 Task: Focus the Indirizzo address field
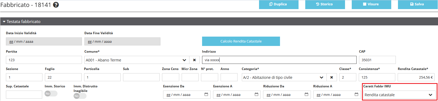tap(279, 60)
